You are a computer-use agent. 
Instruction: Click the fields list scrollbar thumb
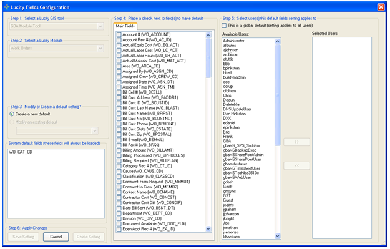208,57
